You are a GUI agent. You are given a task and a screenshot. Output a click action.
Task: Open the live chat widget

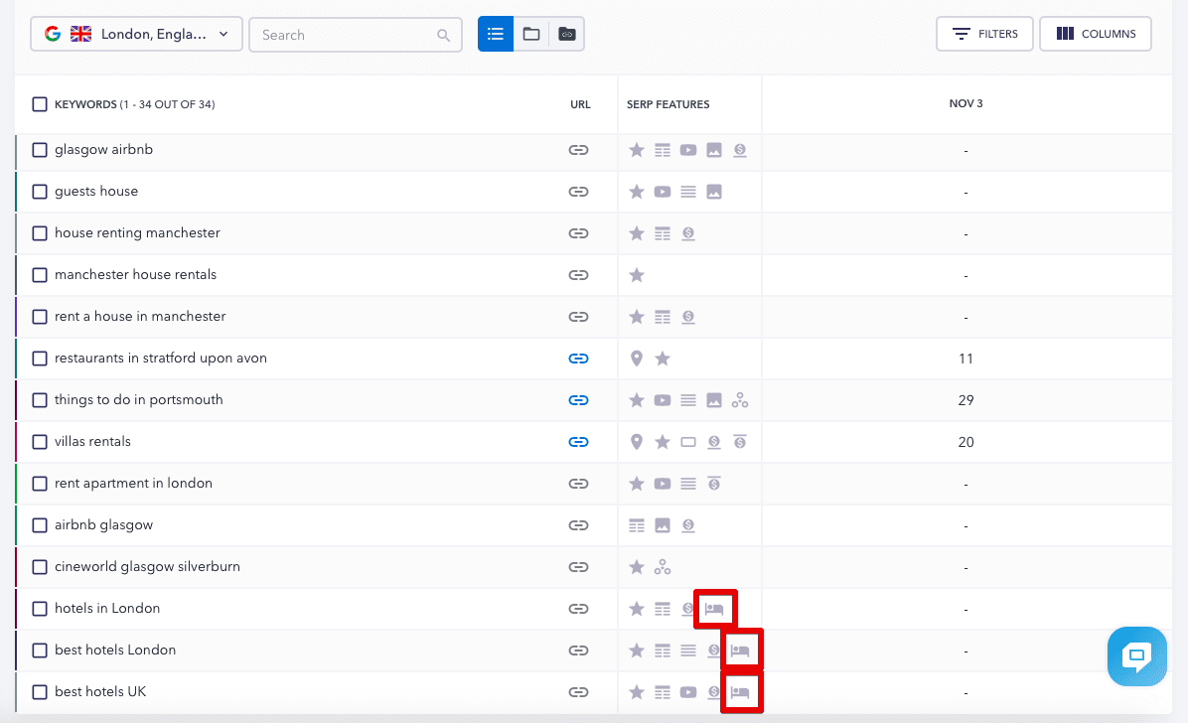[1136, 656]
